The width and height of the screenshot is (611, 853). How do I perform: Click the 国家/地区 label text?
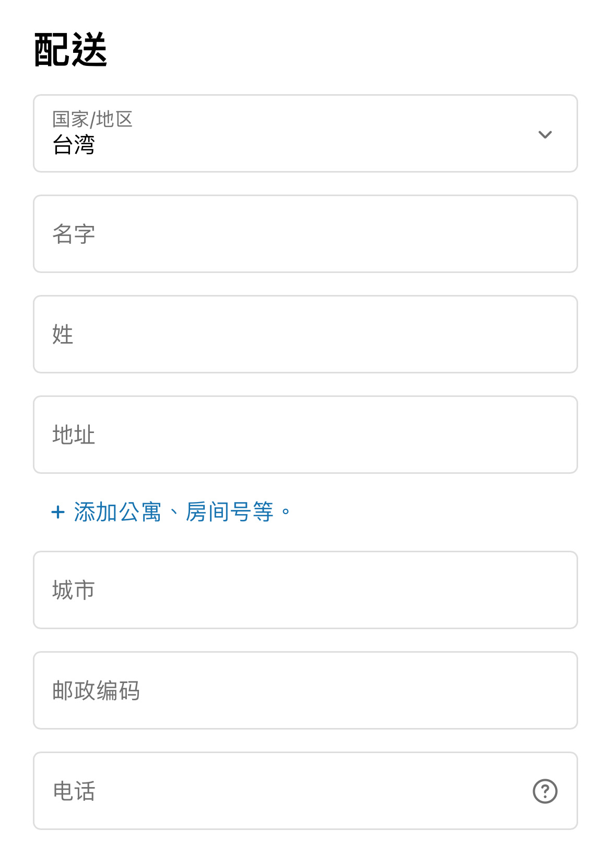click(92, 119)
